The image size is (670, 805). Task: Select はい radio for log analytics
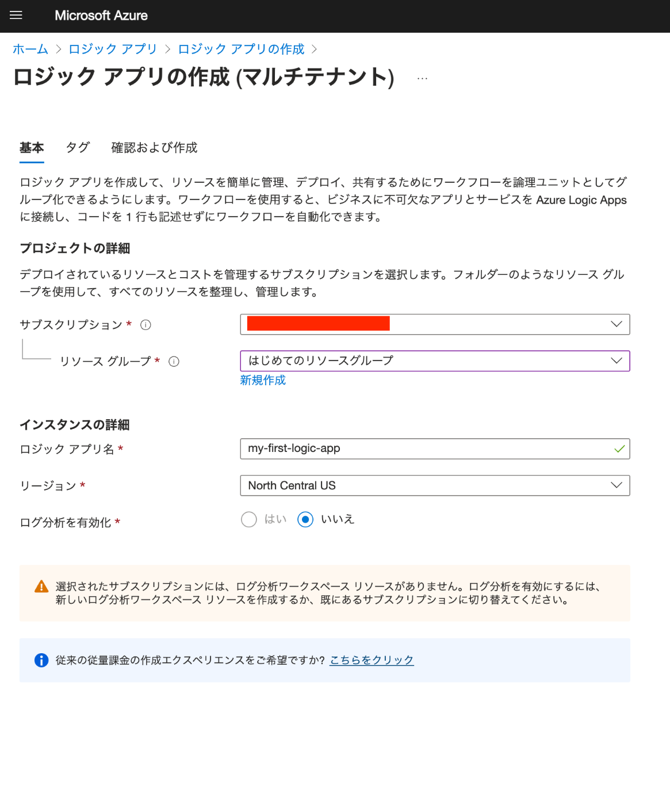click(249, 520)
